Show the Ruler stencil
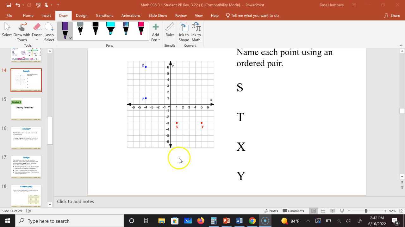 click(170, 30)
